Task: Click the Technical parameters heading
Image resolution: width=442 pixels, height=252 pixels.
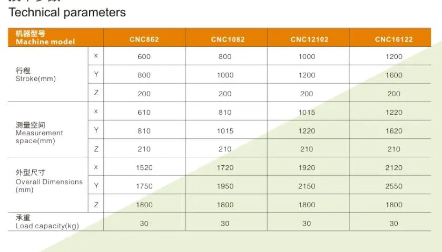Action: (x=67, y=13)
